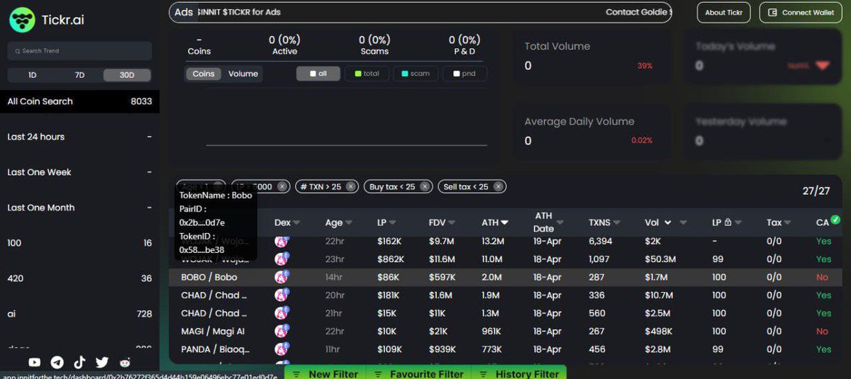This screenshot has height=379, width=851.
Task: Open the TXNS column sort arrow
Action: pyautogui.click(x=618, y=222)
